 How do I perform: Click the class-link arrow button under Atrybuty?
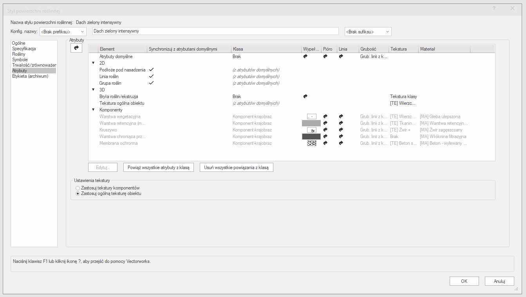(x=76, y=47)
